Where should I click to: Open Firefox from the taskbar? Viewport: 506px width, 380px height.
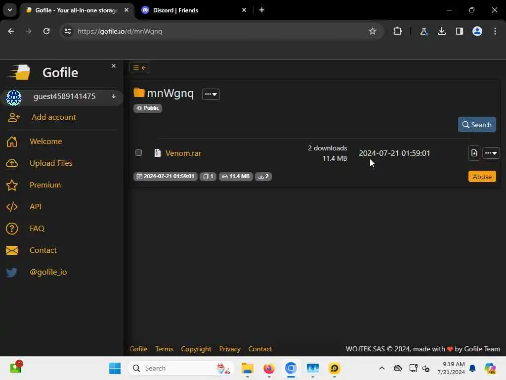point(269,368)
